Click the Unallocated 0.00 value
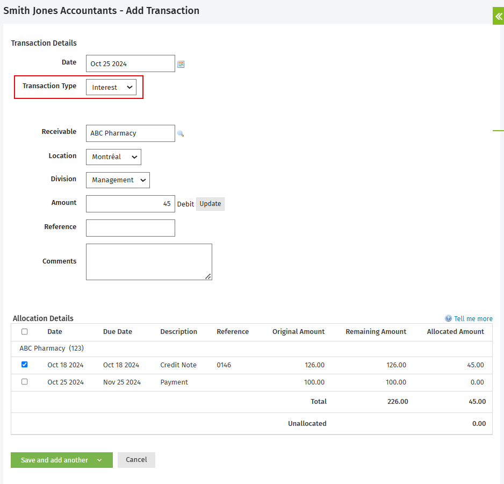Image resolution: width=504 pixels, height=484 pixels. pyautogui.click(x=479, y=424)
